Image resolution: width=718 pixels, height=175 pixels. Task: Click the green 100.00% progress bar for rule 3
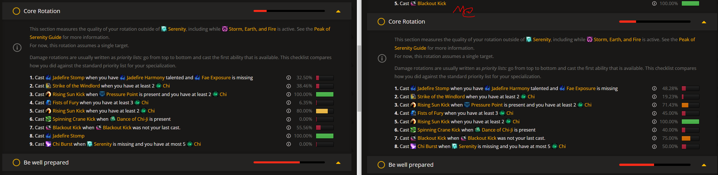[324, 94]
